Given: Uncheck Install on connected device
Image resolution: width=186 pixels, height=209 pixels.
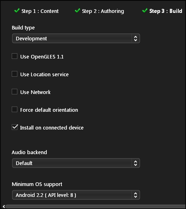Looking at the screenshot, I should tap(15, 127).
